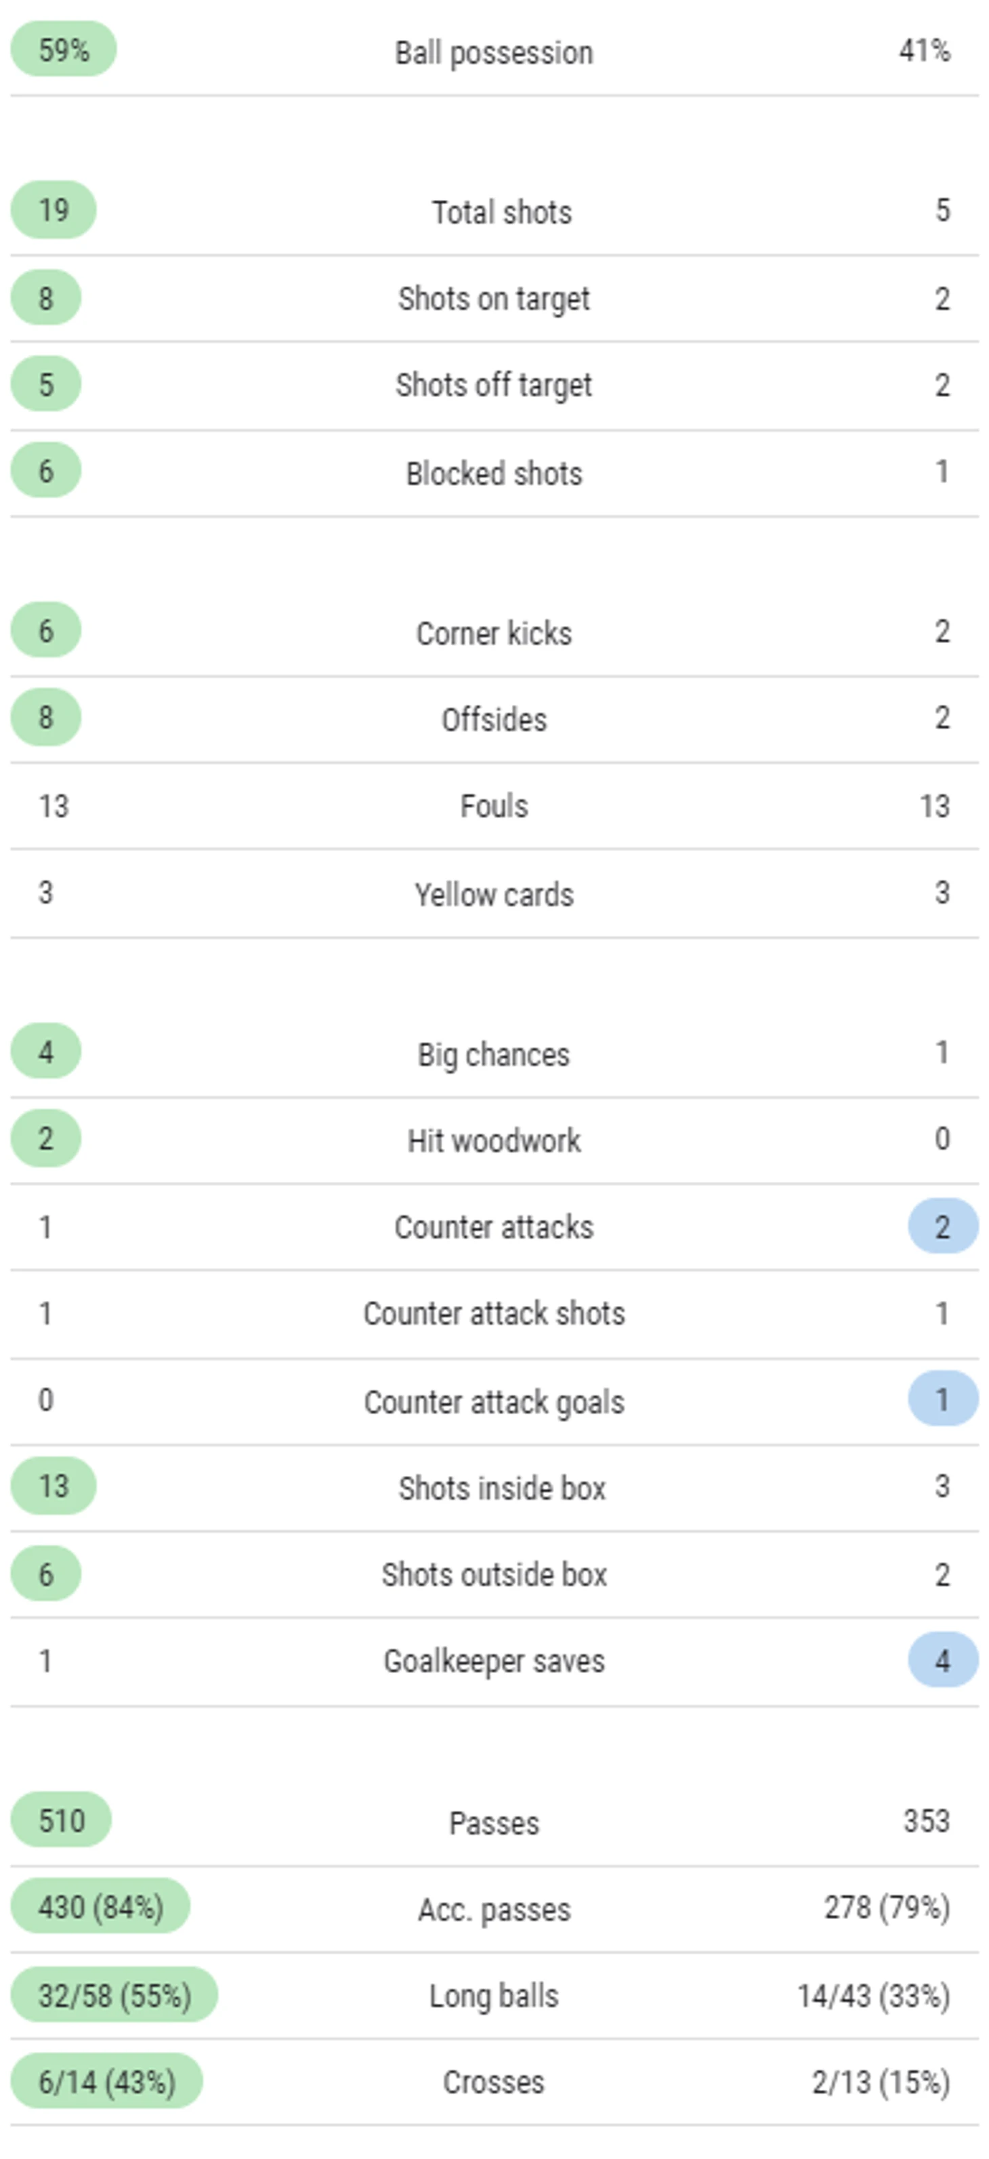The image size is (989, 2159).
Task: Select the Blocked shots label
Action: pos(494,473)
